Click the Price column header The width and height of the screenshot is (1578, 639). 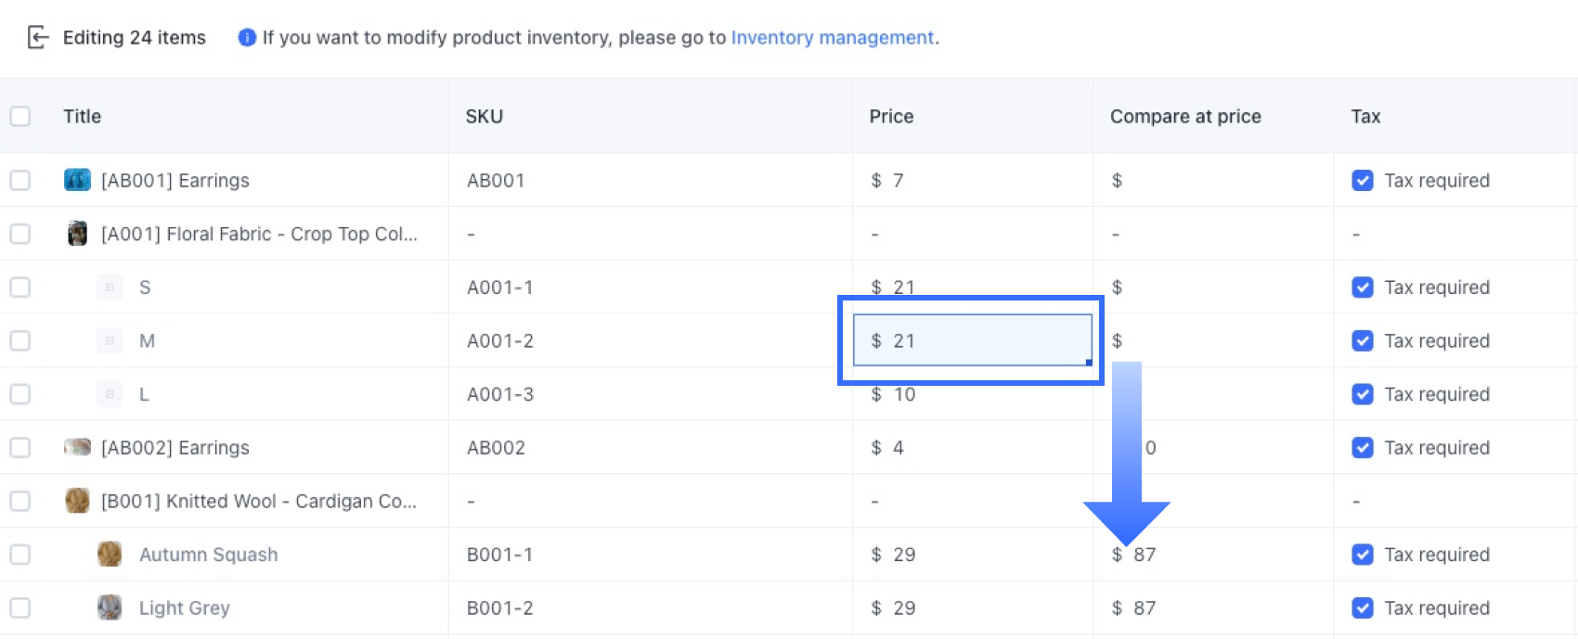point(891,116)
